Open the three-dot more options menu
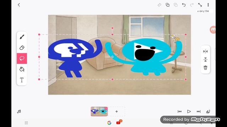This screenshot has height=127, width=227. 208,5
